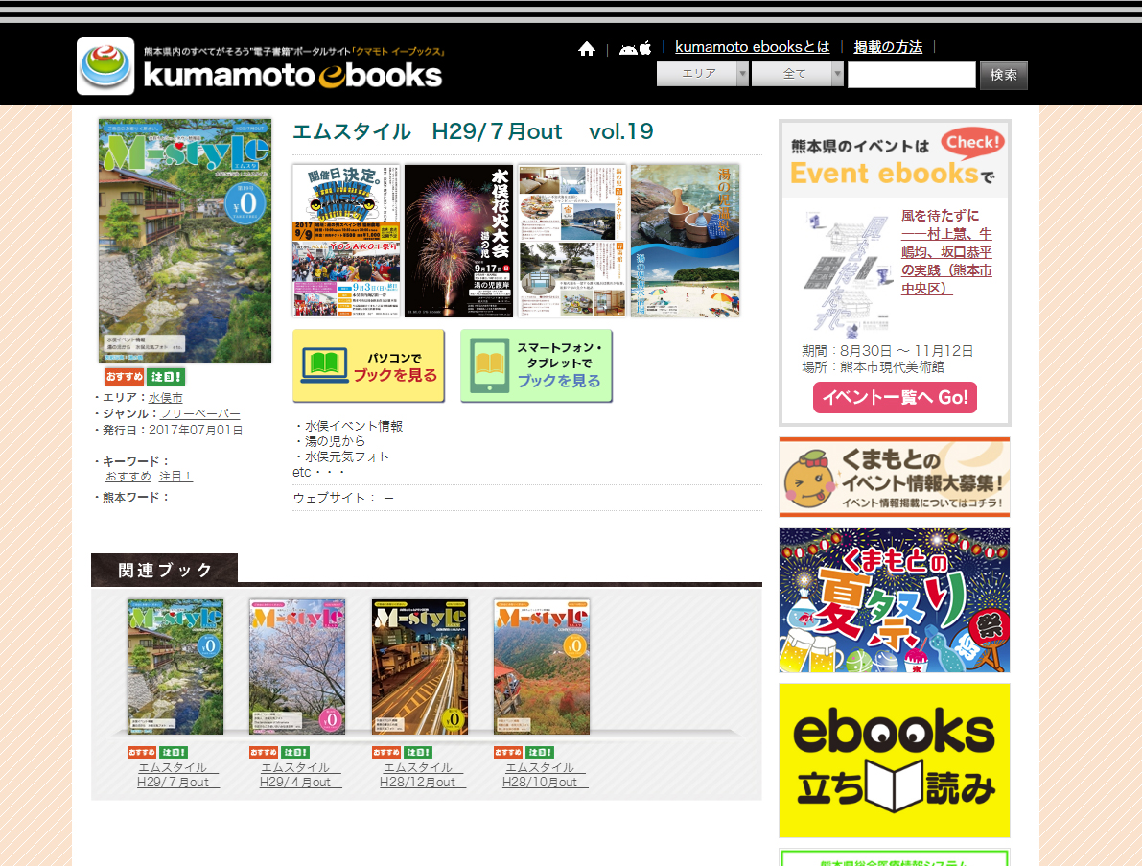The image size is (1142, 866).
Task: Open the fireworks 水俣花火大会 page thumbnail
Action: click(x=458, y=241)
